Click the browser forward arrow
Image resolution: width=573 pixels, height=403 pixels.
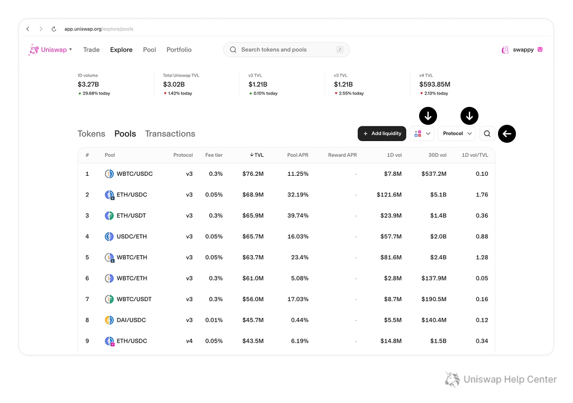[x=41, y=29]
